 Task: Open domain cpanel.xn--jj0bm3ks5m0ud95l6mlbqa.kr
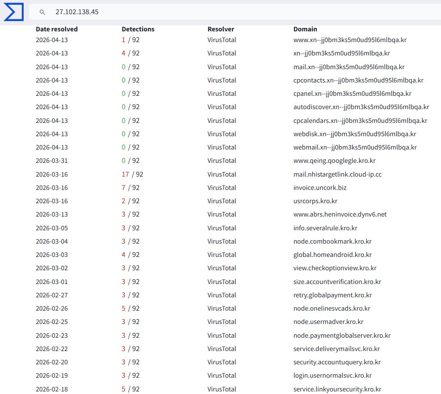pyautogui.click(x=352, y=94)
